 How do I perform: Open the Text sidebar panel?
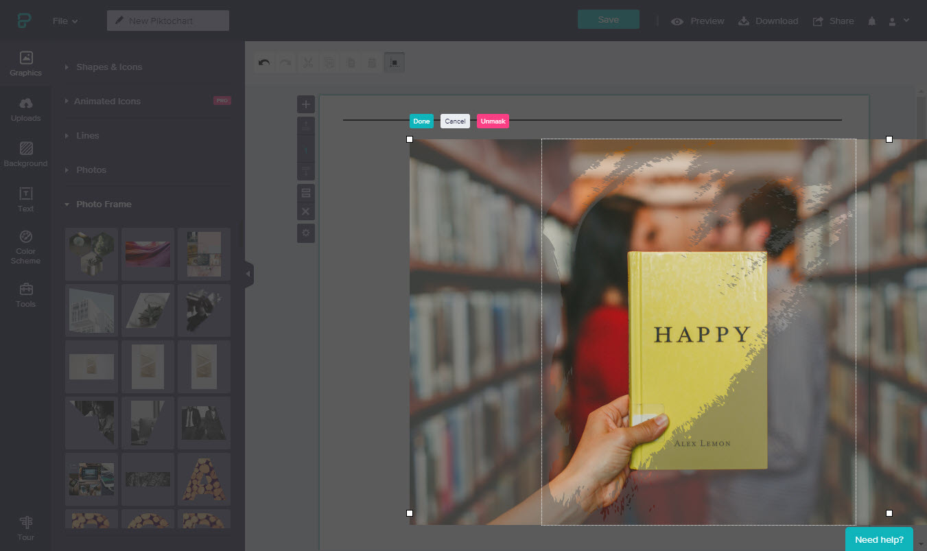(x=25, y=199)
